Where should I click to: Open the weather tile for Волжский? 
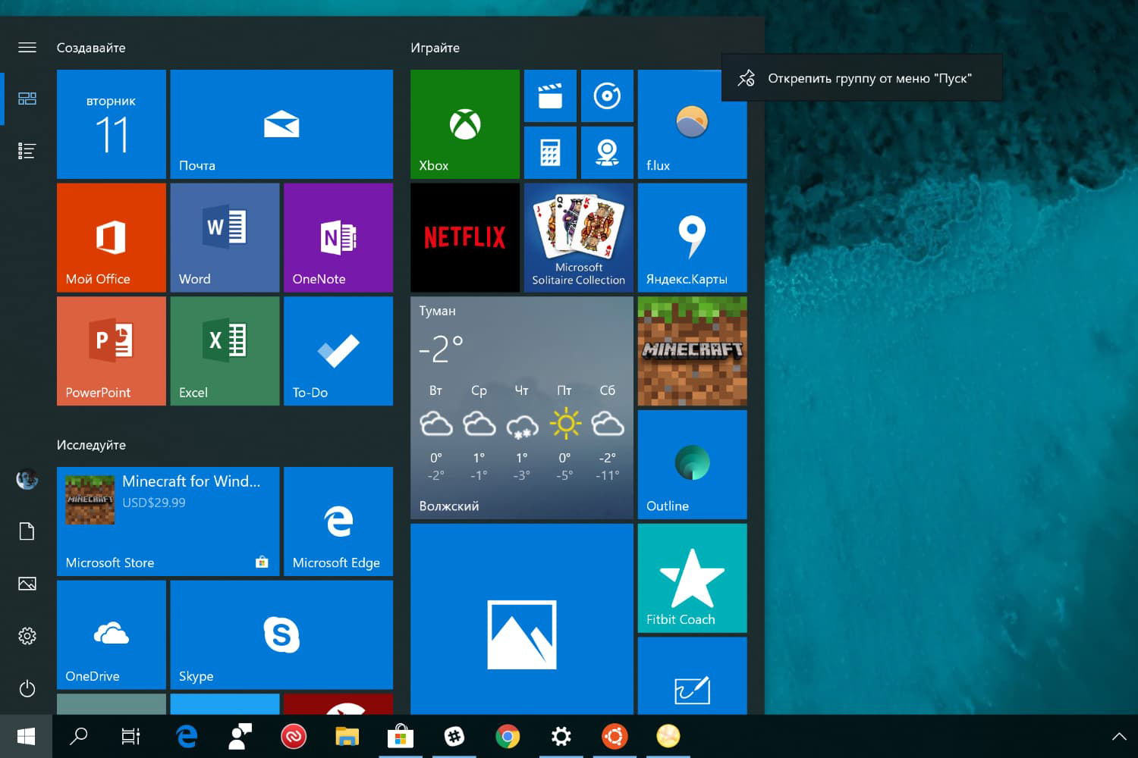[521, 408]
